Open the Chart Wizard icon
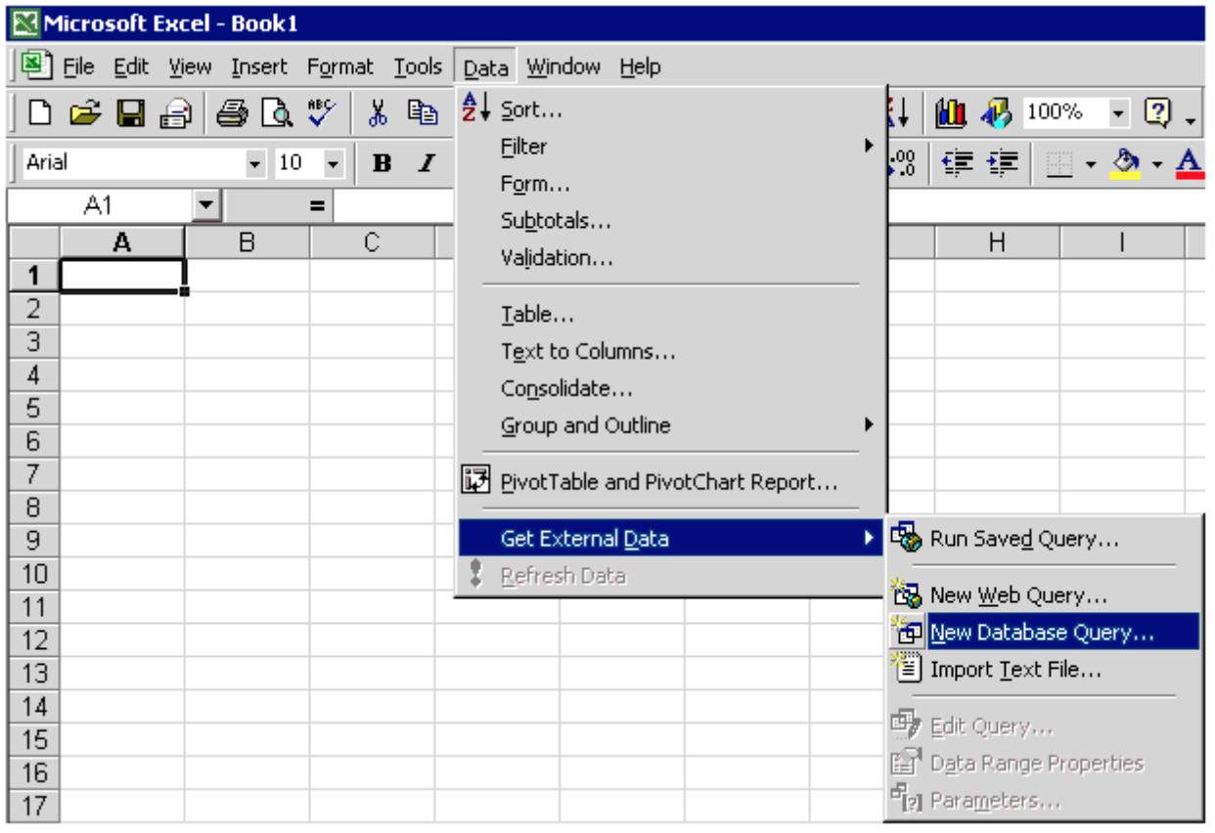This screenshot has height=833, width=1215. click(x=950, y=113)
